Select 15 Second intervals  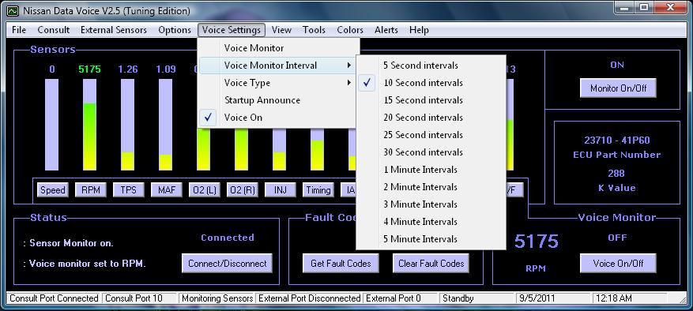coord(431,100)
